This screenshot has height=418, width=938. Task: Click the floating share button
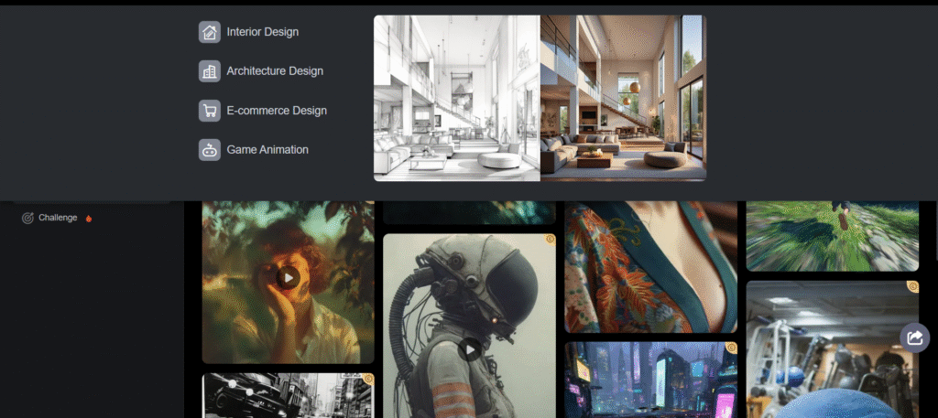[915, 338]
